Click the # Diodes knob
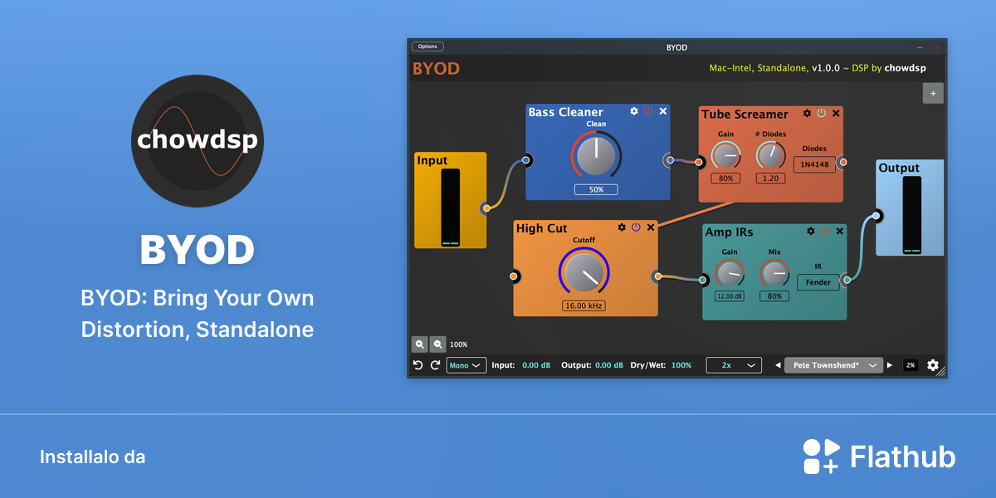 coord(770,155)
